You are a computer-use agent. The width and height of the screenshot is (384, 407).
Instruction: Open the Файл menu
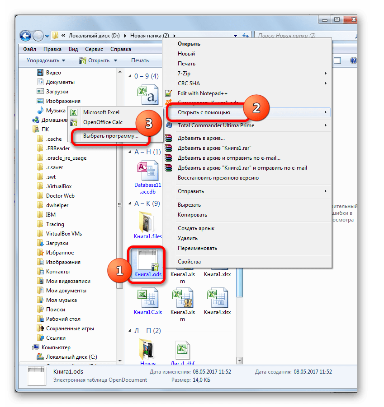[29, 49]
